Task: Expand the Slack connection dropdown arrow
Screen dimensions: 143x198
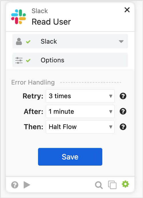Action: point(121,41)
